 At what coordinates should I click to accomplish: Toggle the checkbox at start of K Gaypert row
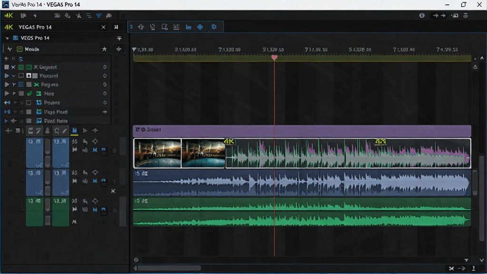7,67
